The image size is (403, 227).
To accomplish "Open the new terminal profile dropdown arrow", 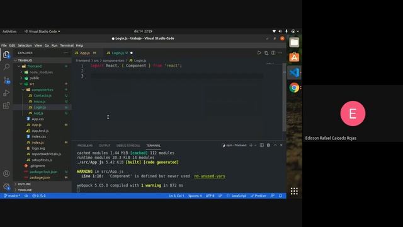I will [256, 145].
